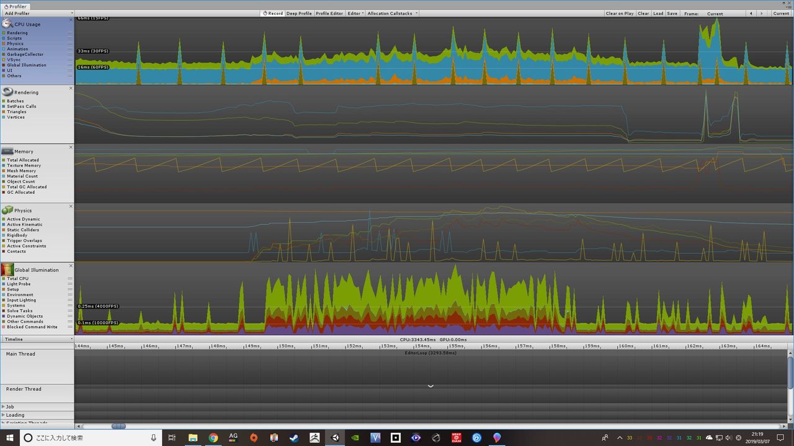Screen dimensions: 794x446
Task: Click the Active Dynamic color swatch
Action: click(4, 219)
